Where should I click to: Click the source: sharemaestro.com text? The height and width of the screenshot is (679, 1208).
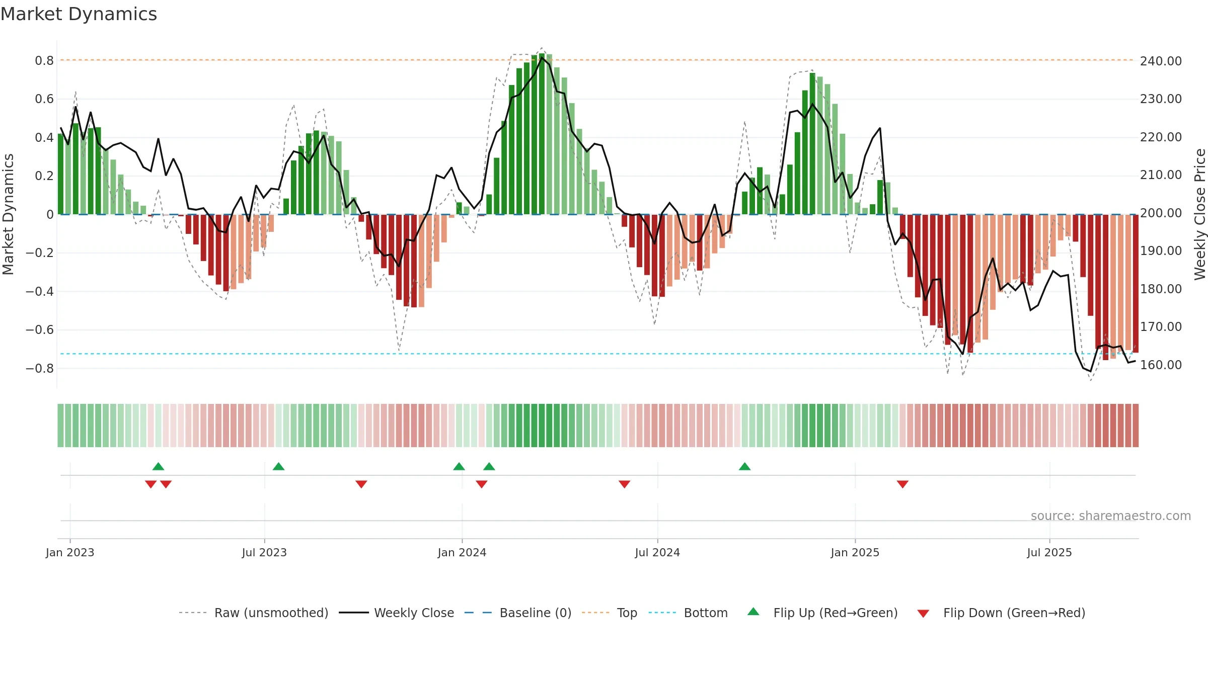(1111, 516)
